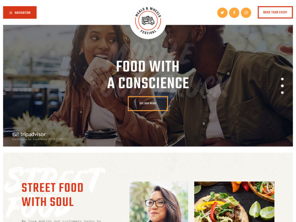Click the tripadvisor owl logo
Viewport: 296px width, 222px height.
click(x=16, y=134)
